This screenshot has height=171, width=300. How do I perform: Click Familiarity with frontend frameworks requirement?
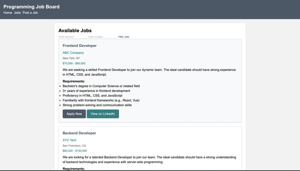point(101,100)
